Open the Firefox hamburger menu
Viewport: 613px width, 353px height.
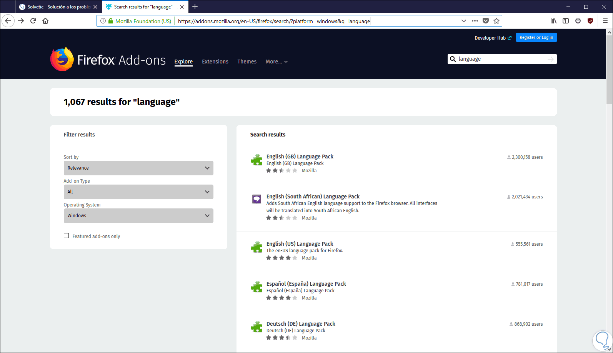tap(605, 21)
